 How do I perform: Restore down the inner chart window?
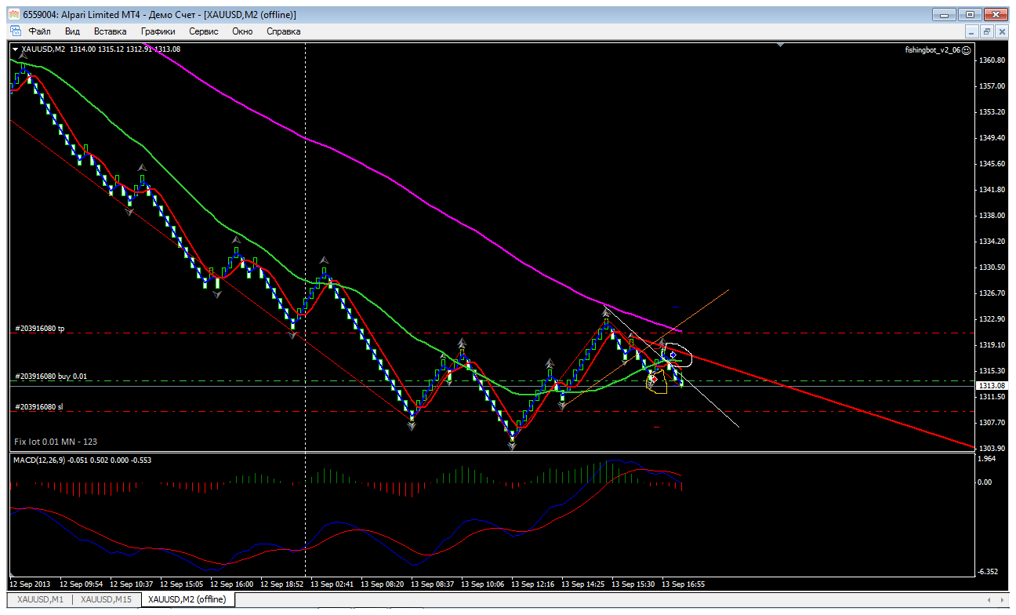pos(986,31)
